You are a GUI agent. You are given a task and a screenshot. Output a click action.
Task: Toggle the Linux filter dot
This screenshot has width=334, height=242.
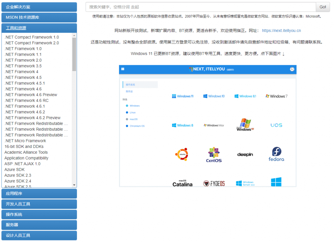coord(127,112)
